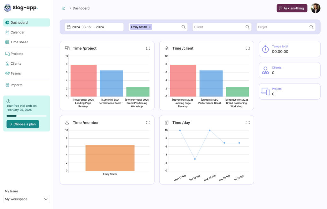Expand the Time /project chart fullscreen
327x209 pixels.
(148, 48)
